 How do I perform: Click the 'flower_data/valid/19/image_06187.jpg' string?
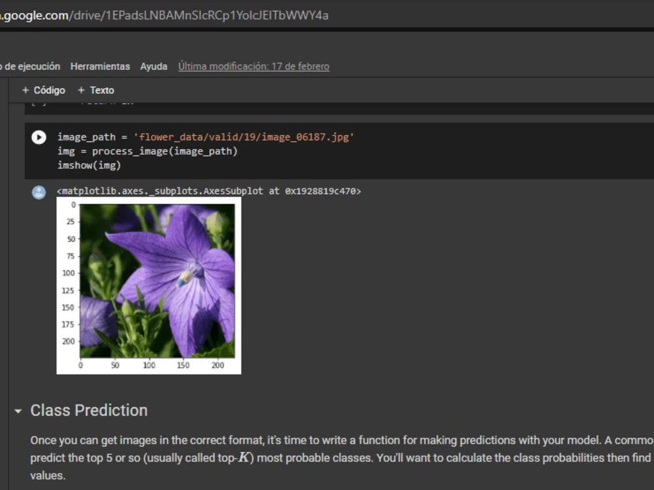tap(243, 137)
